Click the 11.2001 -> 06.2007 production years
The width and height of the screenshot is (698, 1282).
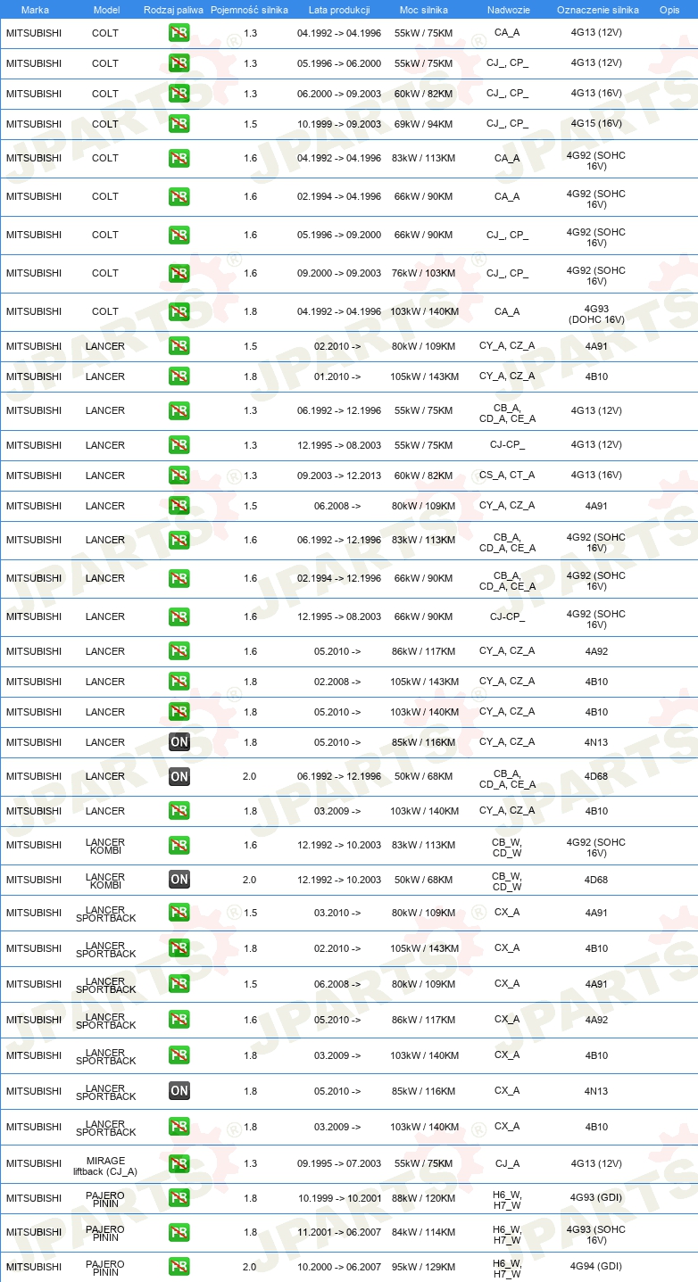339,1233
